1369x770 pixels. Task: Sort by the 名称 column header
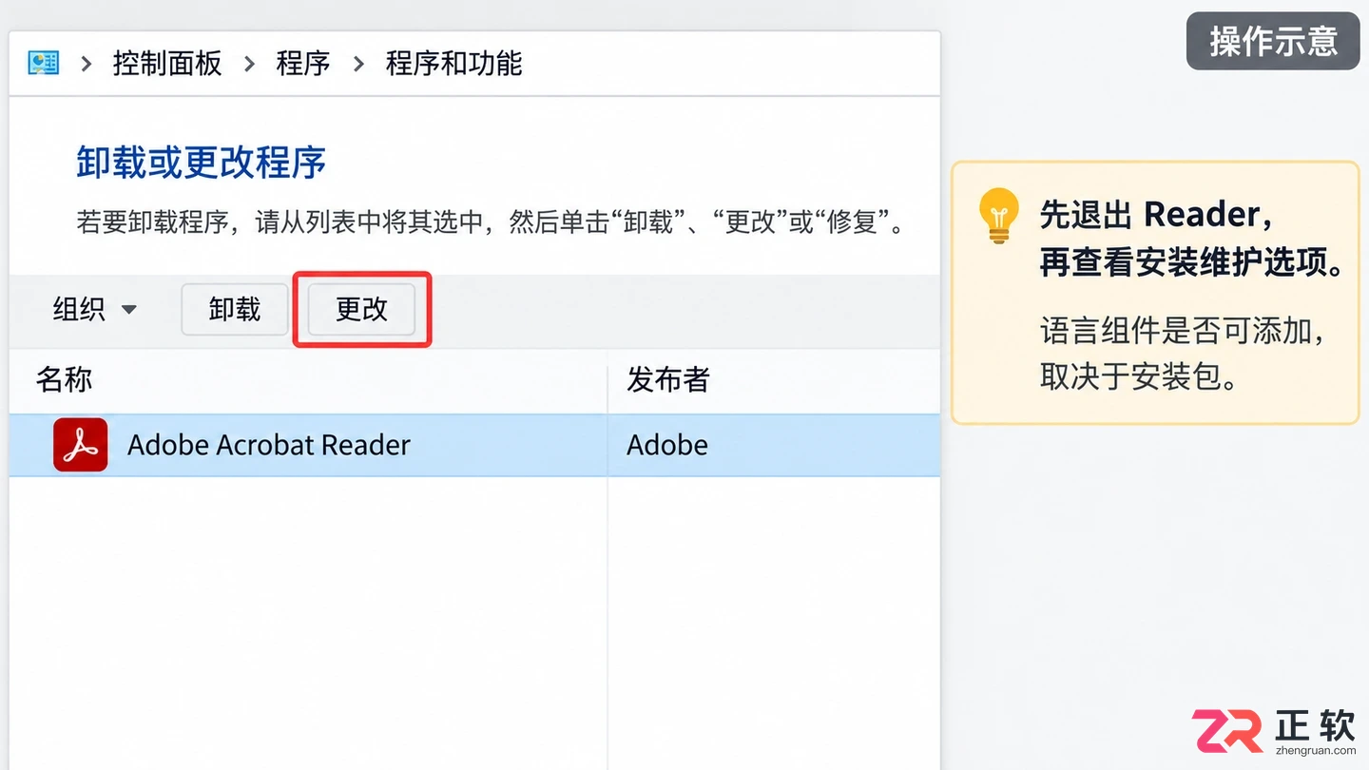pos(65,379)
